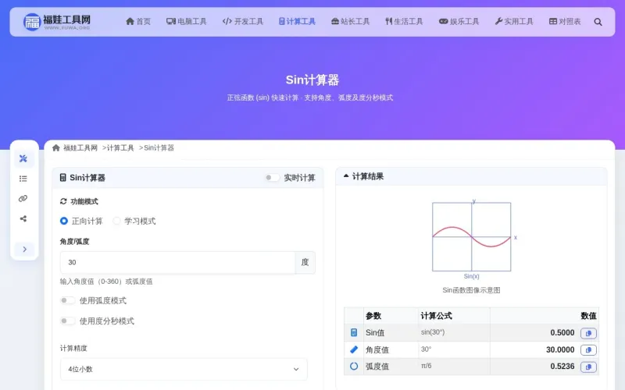This screenshot has height=390, width=625.
Task: Open 首页 in the navigation bar
Action: coord(138,22)
